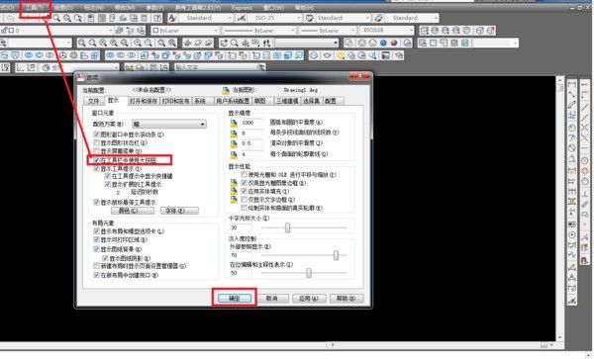
Task: Click the arc smoothness field showing 1000
Action: pos(251,123)
